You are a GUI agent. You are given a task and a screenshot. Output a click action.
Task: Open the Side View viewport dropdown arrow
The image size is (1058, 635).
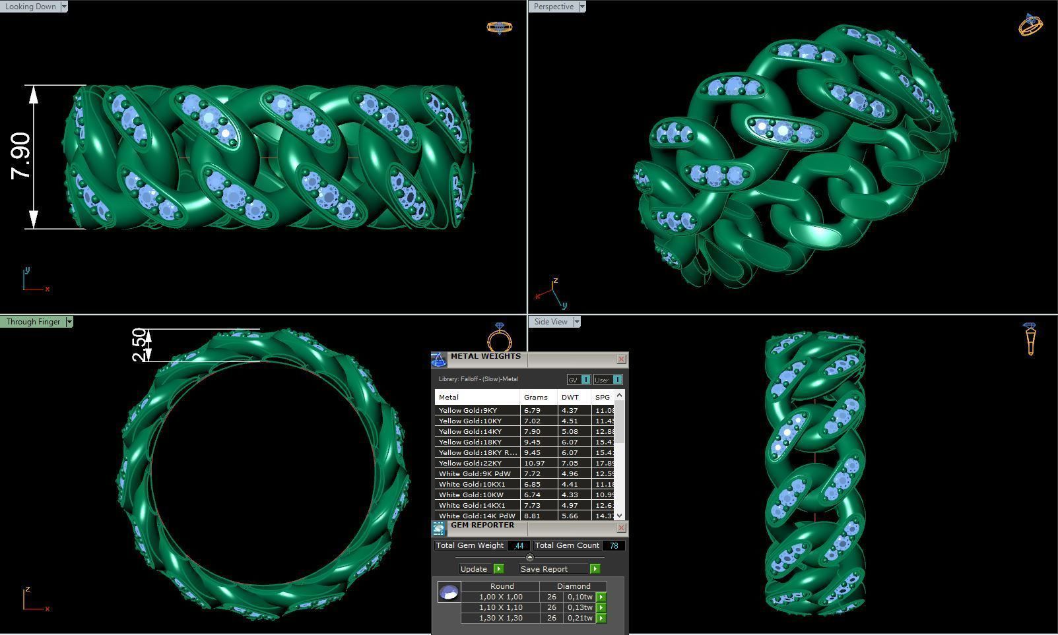pyautogui.click(x=576, y=322)
